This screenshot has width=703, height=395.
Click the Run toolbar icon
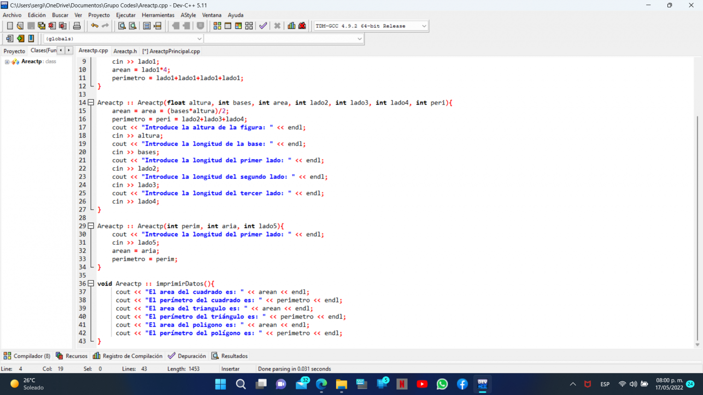[228, 26]
